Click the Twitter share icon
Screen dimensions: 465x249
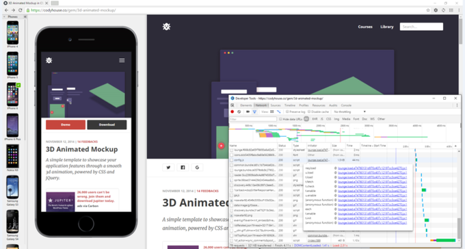[168, 168]
